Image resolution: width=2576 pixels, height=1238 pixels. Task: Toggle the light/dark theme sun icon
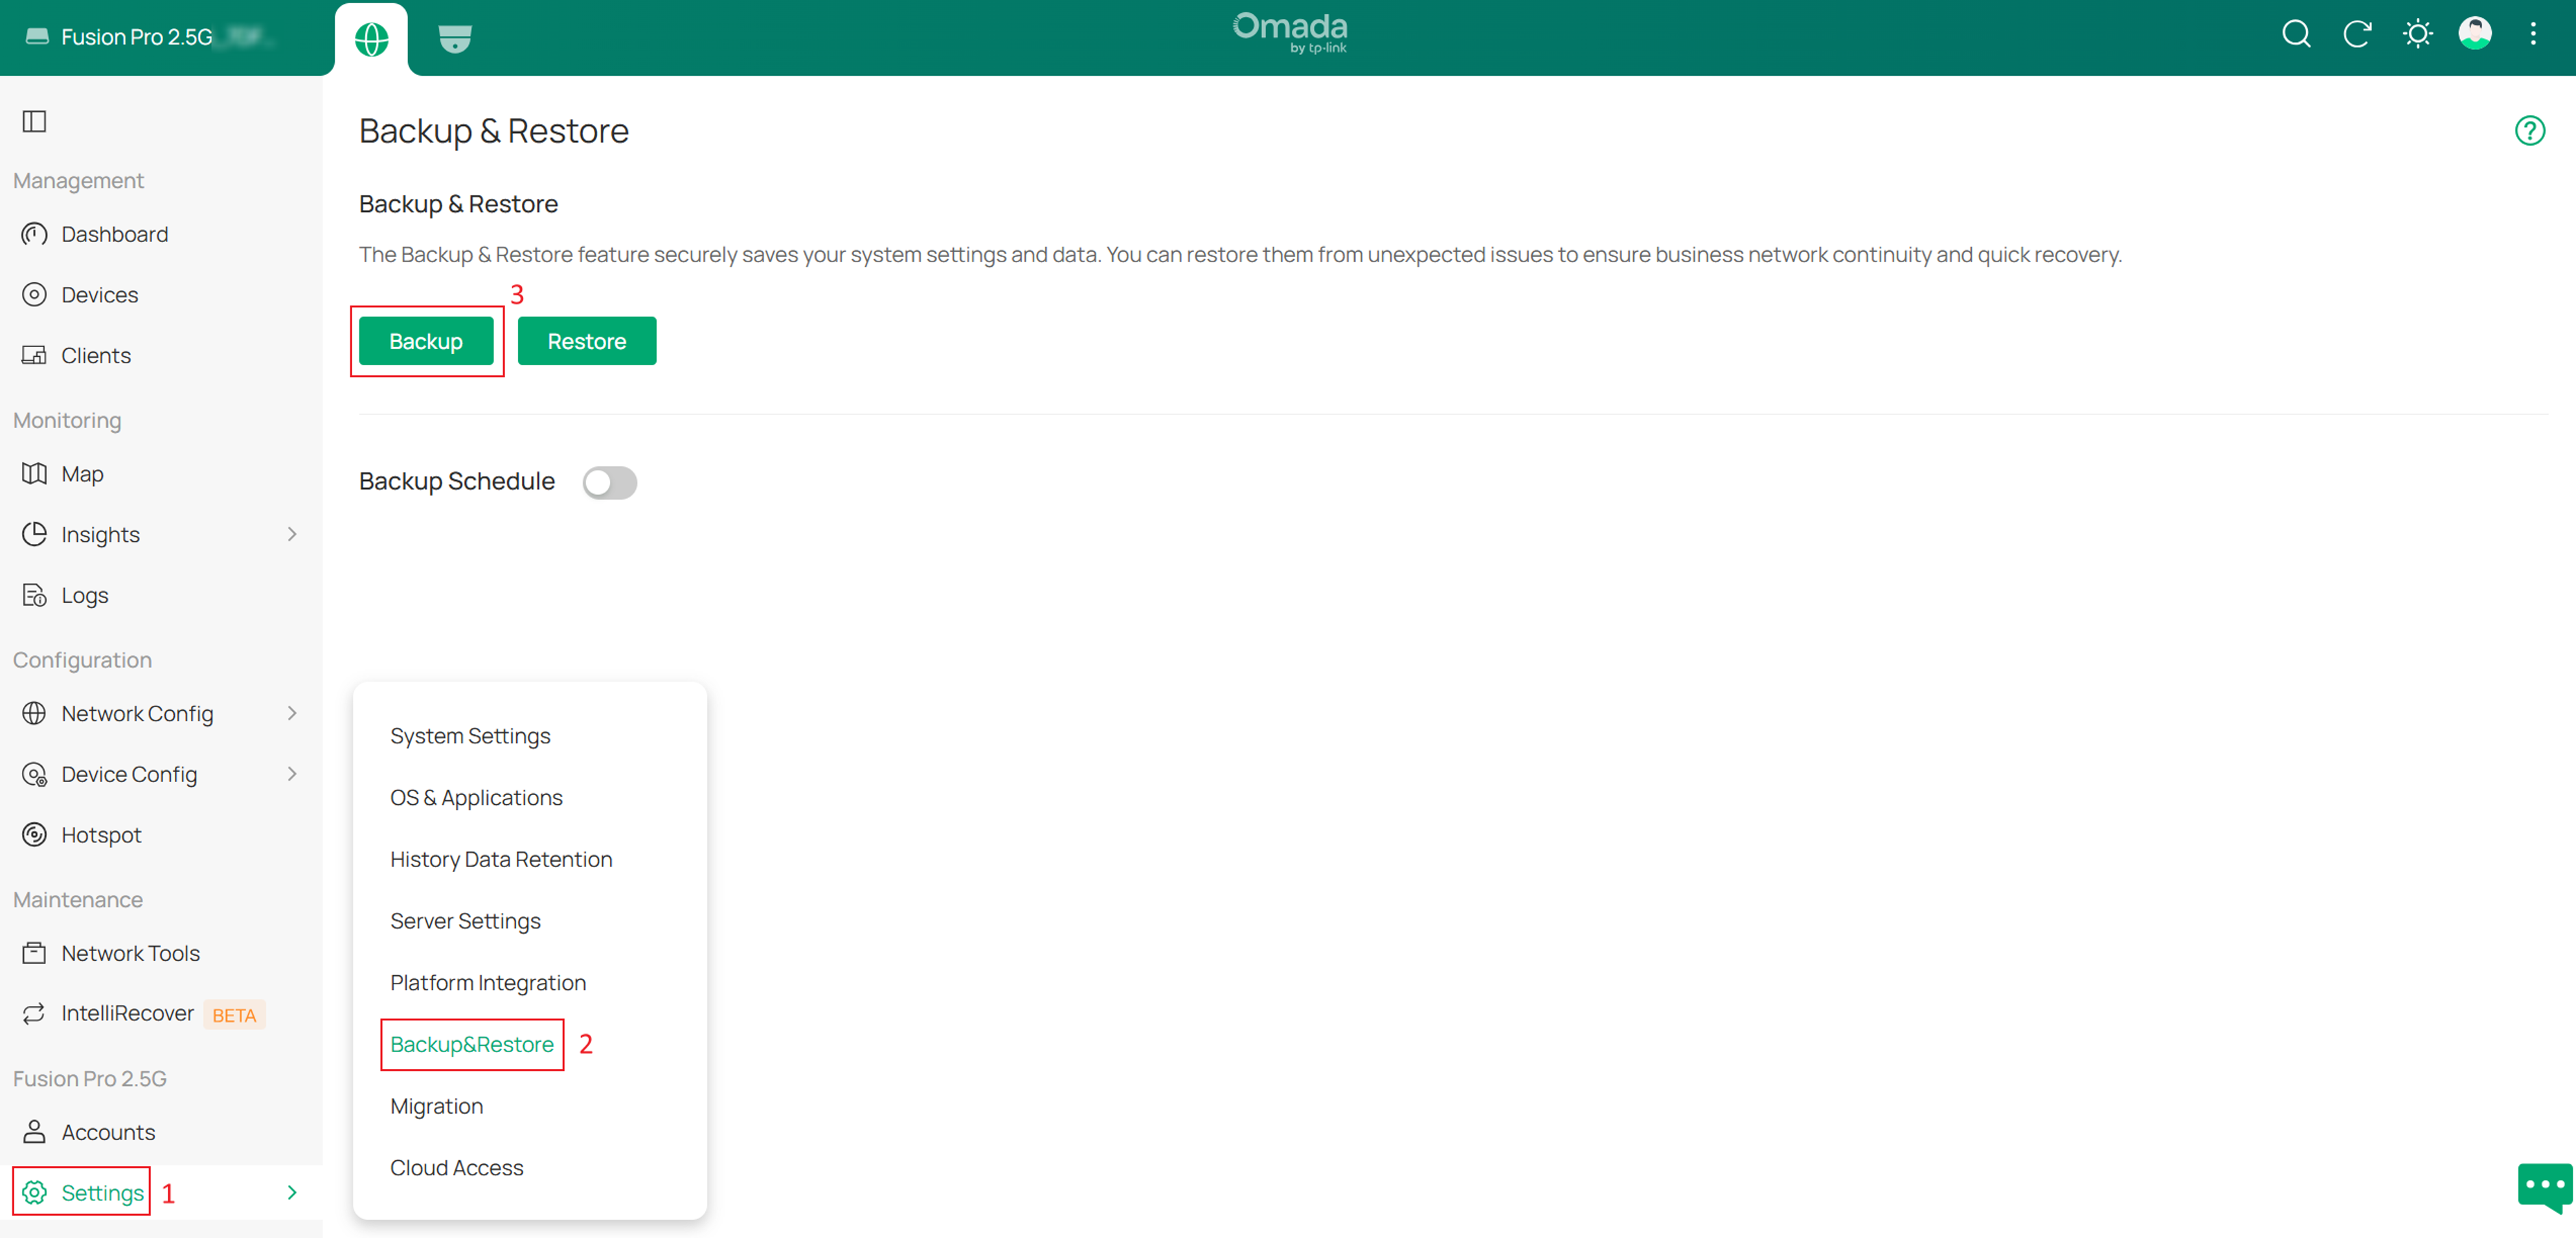point(2417,34)
